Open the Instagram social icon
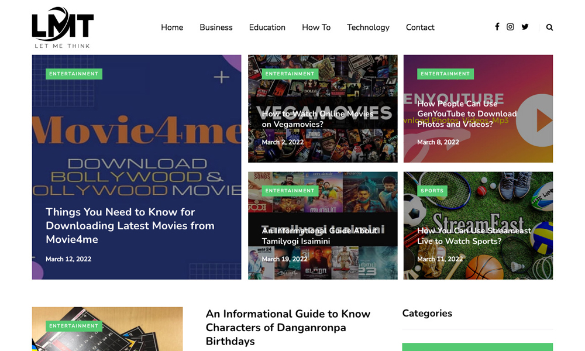The height and width of the screenshot is (351, 585). pos(510,27)
